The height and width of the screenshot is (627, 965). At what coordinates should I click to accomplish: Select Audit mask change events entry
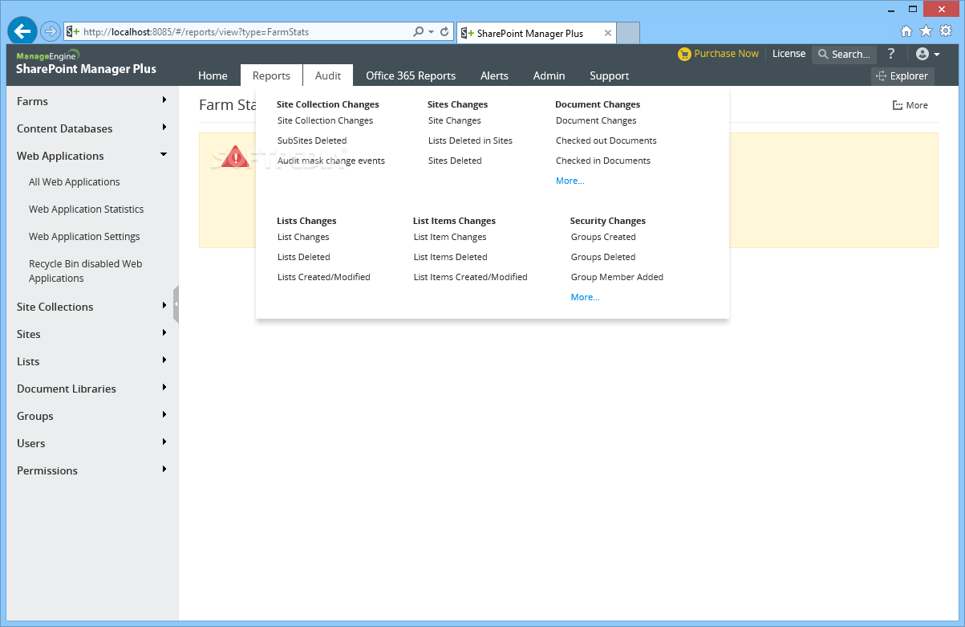coord(331,161)
